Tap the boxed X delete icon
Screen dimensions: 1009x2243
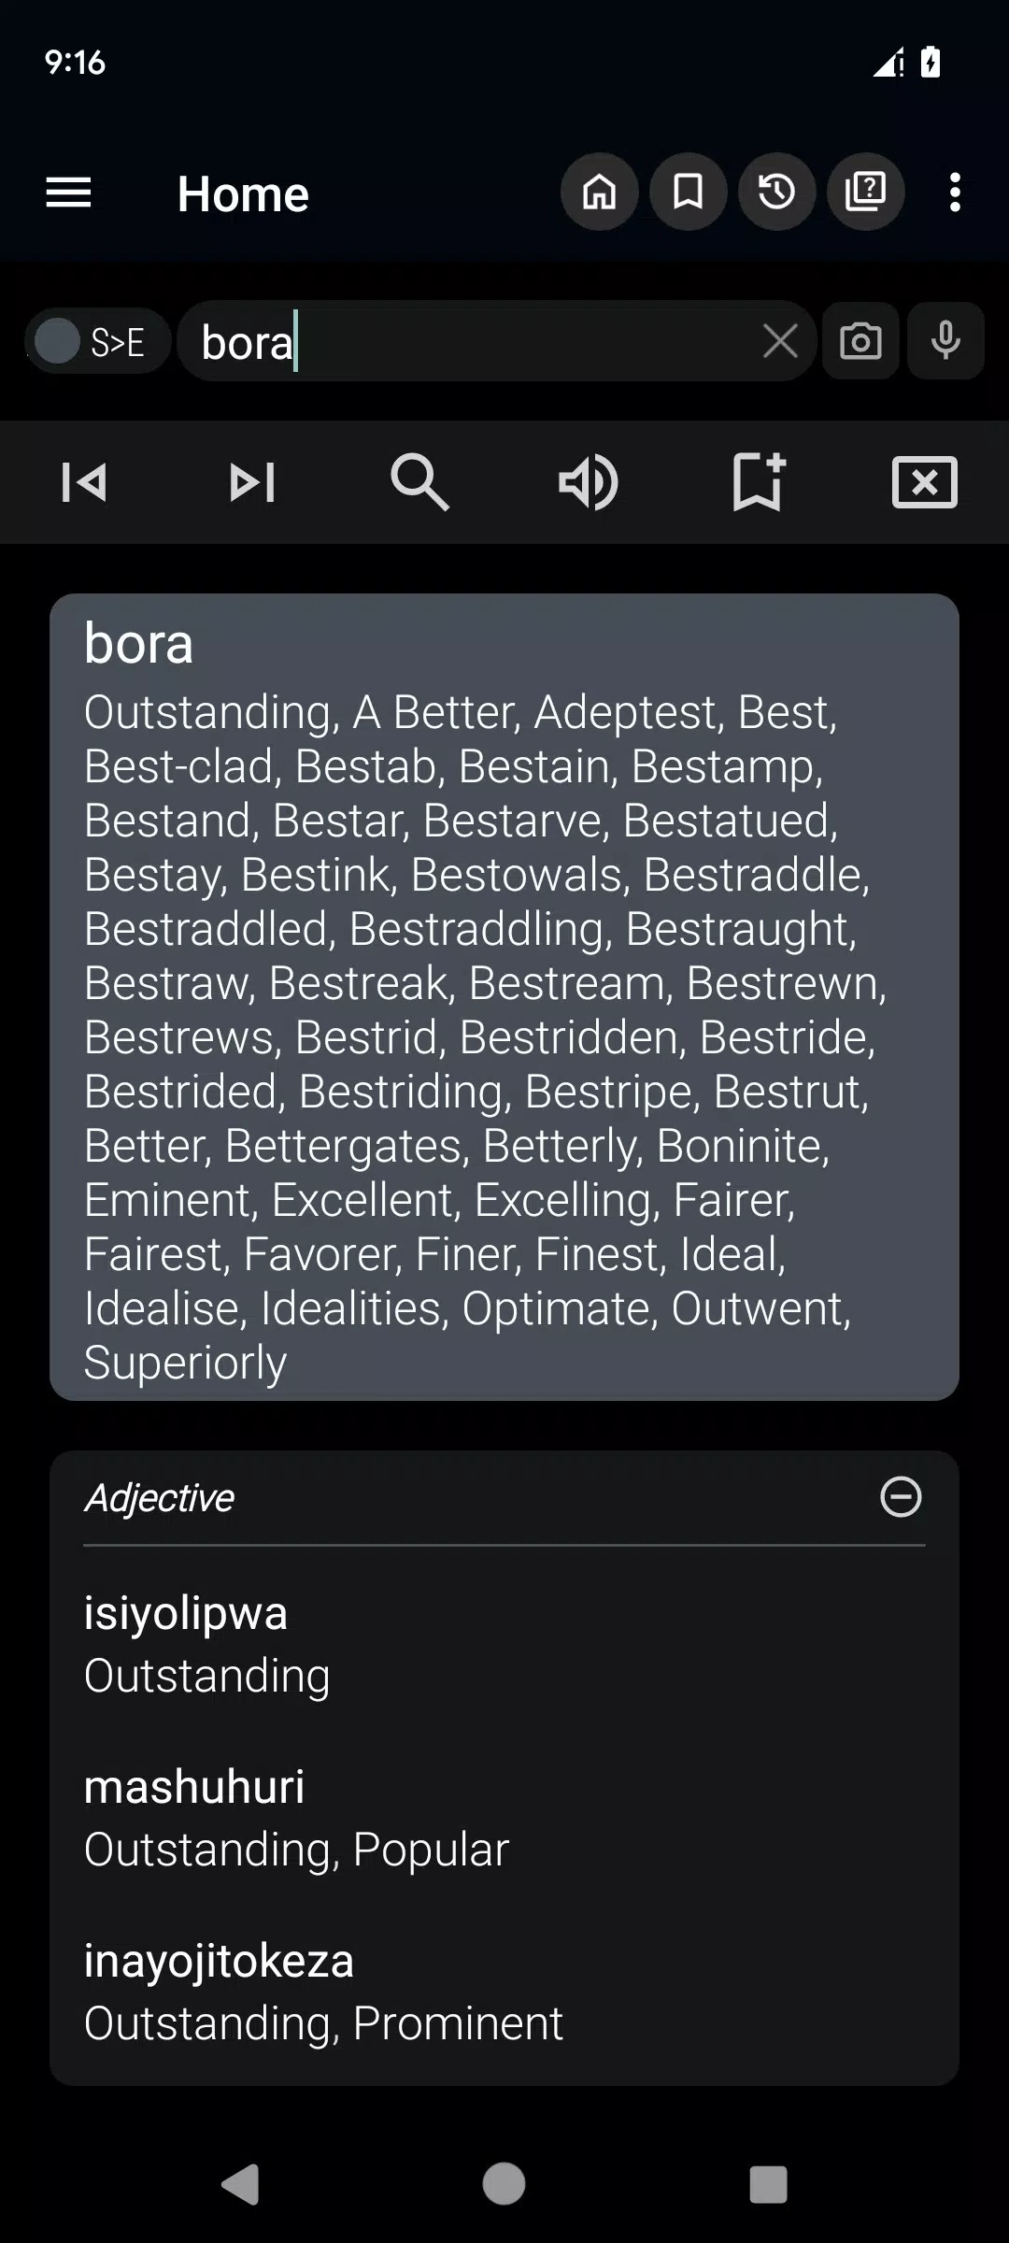pos(924,482)
